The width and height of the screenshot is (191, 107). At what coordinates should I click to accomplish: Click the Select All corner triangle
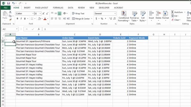[3, 34]
